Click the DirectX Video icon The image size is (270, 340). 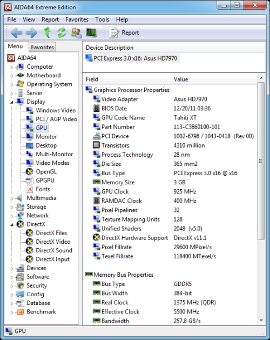30,242
